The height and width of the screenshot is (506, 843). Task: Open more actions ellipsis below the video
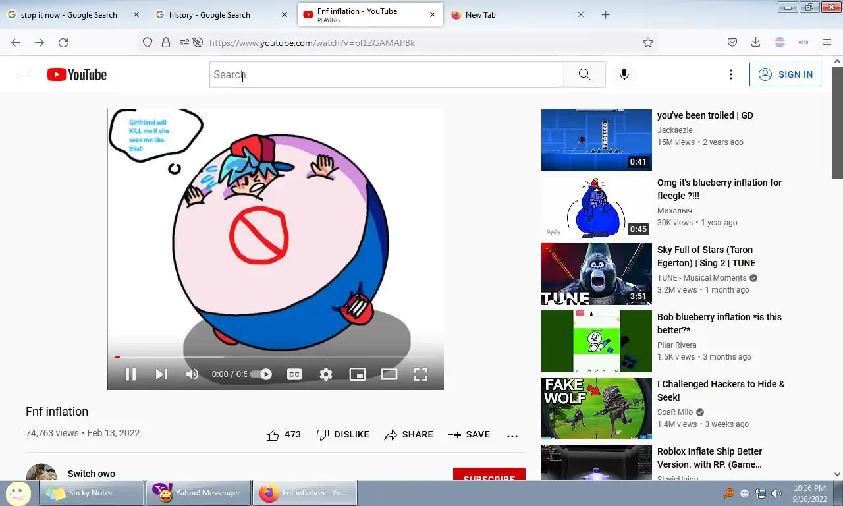[x=512, y=436]
